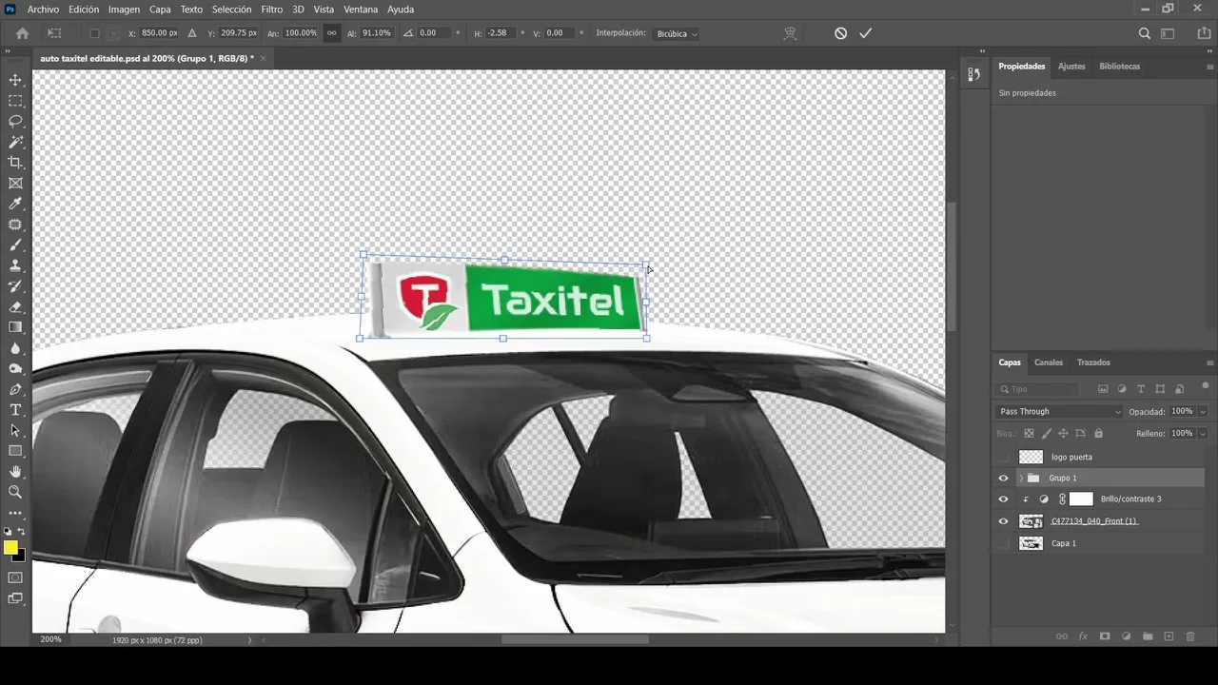Switch to the Canales tab

click(1049, 362)
